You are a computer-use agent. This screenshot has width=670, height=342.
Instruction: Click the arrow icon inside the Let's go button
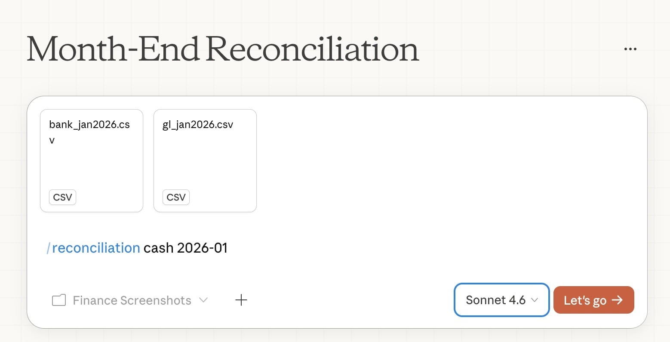pyautogui.click(x=617, y=300)
